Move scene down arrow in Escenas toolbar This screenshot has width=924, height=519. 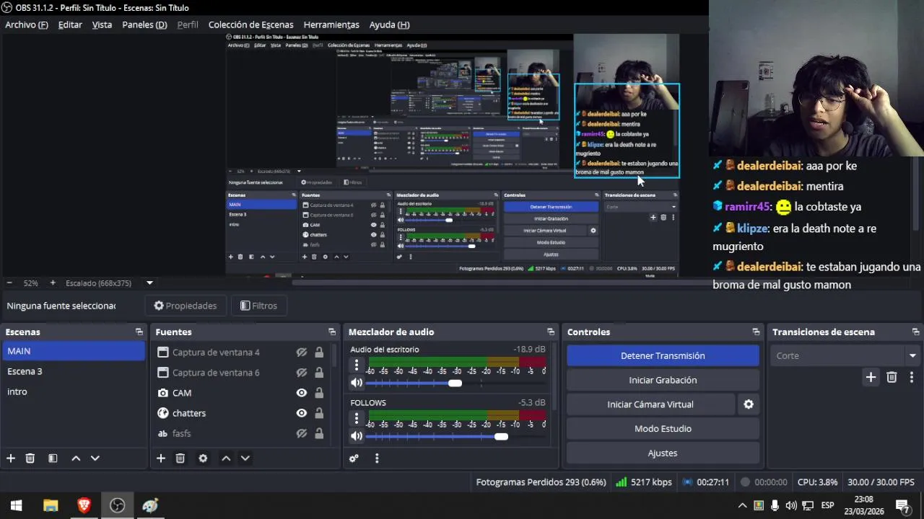[95, 458]
